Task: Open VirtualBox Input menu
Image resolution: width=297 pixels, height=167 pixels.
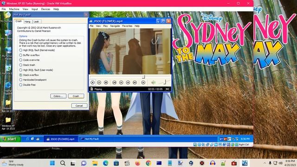Action: coord(35,9)
